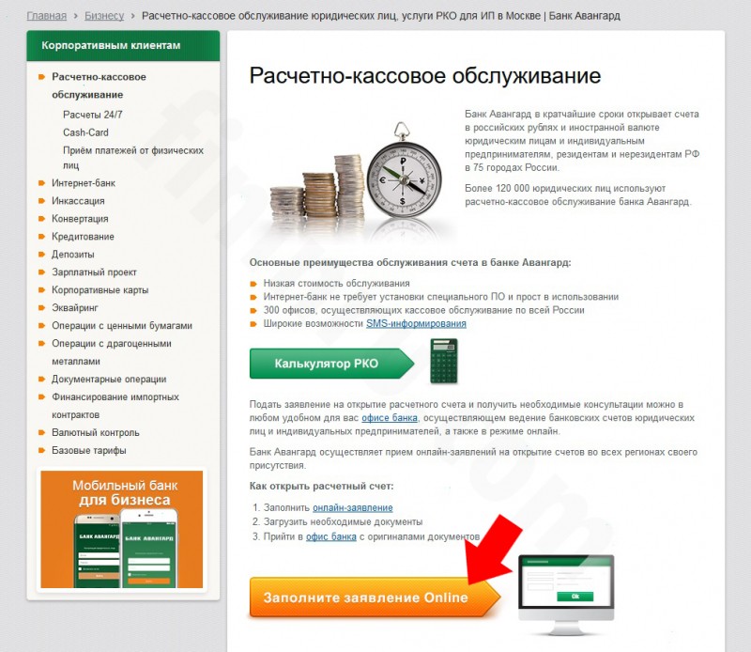Click the green Калькулятор РКО button
Viewport: 751px width, 652px height.
pos(331,364)
